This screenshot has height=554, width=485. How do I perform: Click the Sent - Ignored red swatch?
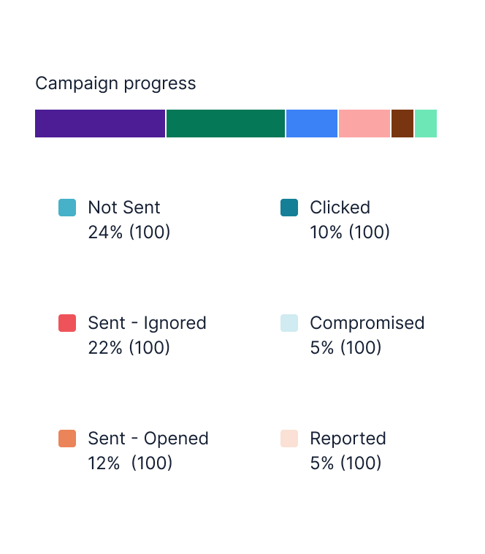pyautogui.click(x=67, y=323)
